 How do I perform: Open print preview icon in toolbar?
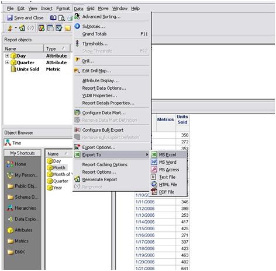pyautogui.click(x=61, y=18)
